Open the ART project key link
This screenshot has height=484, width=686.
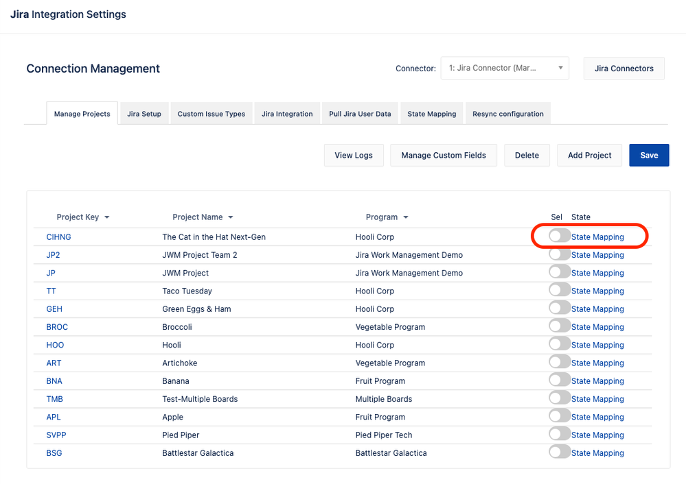pos(54,363)
